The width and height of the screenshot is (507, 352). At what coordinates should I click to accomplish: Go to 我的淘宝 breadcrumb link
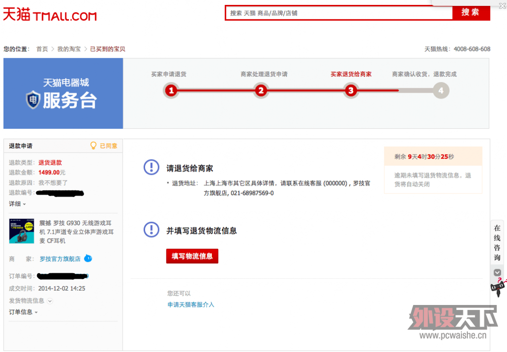(x=69, y=49)
